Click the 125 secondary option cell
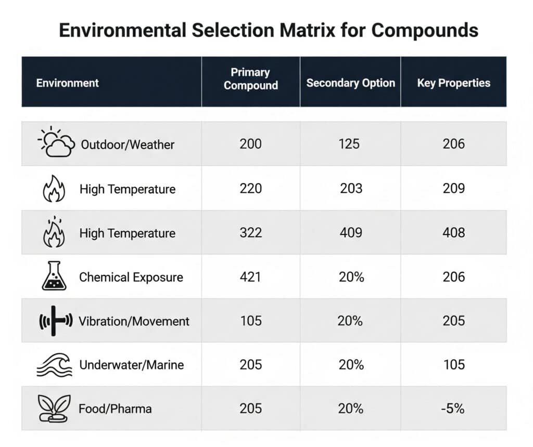 pos(349,143)
